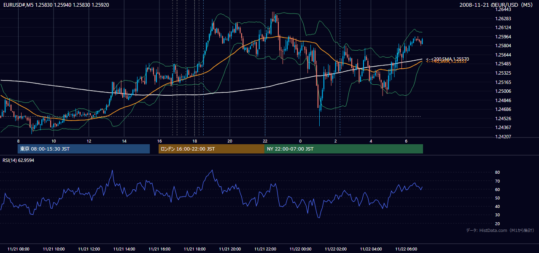Click hour label 0 under the price chart
Viewport: 539px width, 253px height.
[300, 141]
